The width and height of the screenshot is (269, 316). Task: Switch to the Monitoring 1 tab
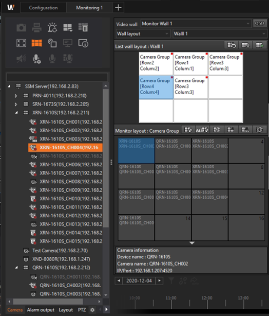[89, 8]
